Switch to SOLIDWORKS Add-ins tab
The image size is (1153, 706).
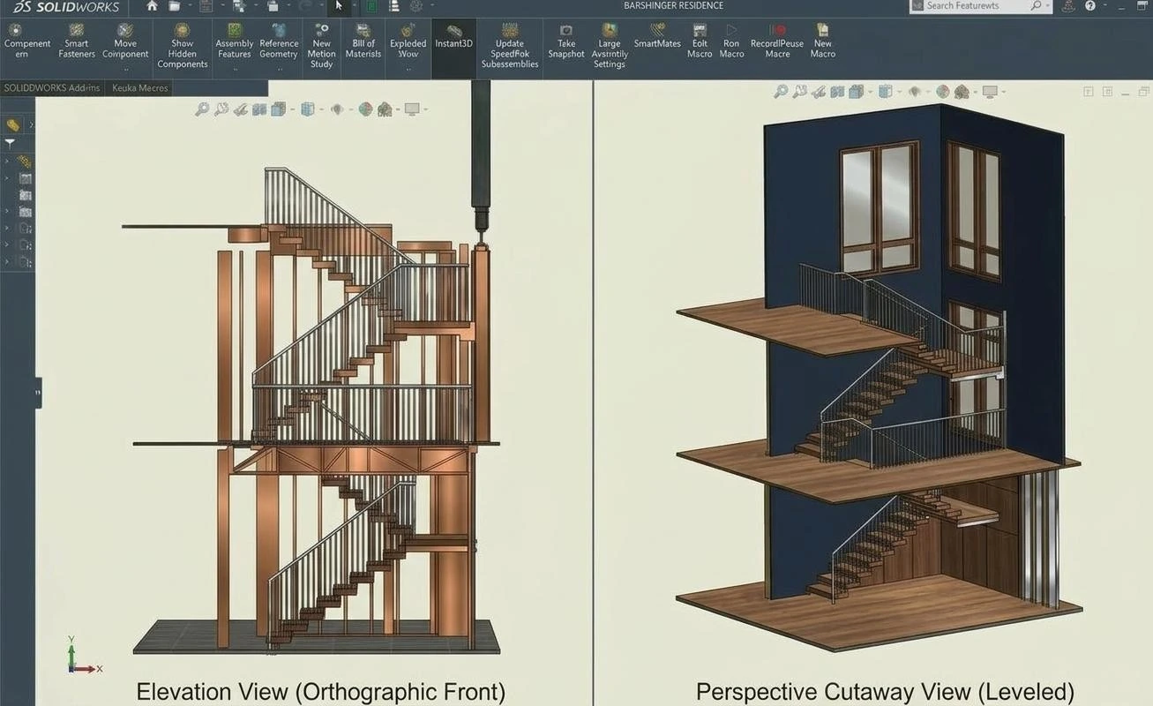click(52, 88)
